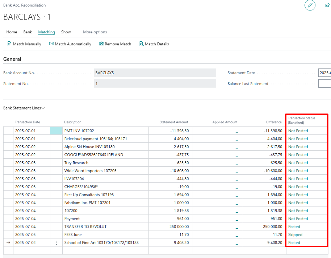331x258 pixels.
Task: Select the Trey Research description cell
Action: pyautogui.click(x=105, y=163)
